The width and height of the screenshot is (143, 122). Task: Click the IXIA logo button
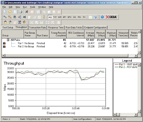[111, 17]
